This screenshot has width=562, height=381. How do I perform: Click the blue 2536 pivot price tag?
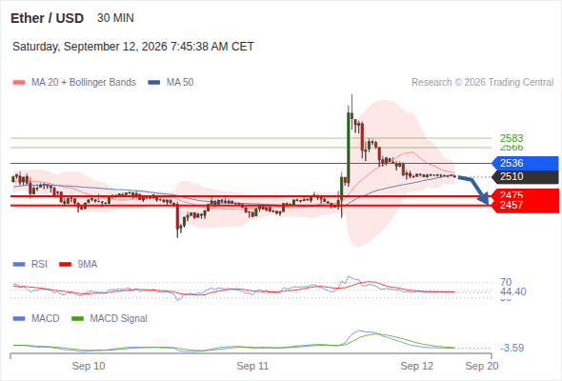[525, 163]
